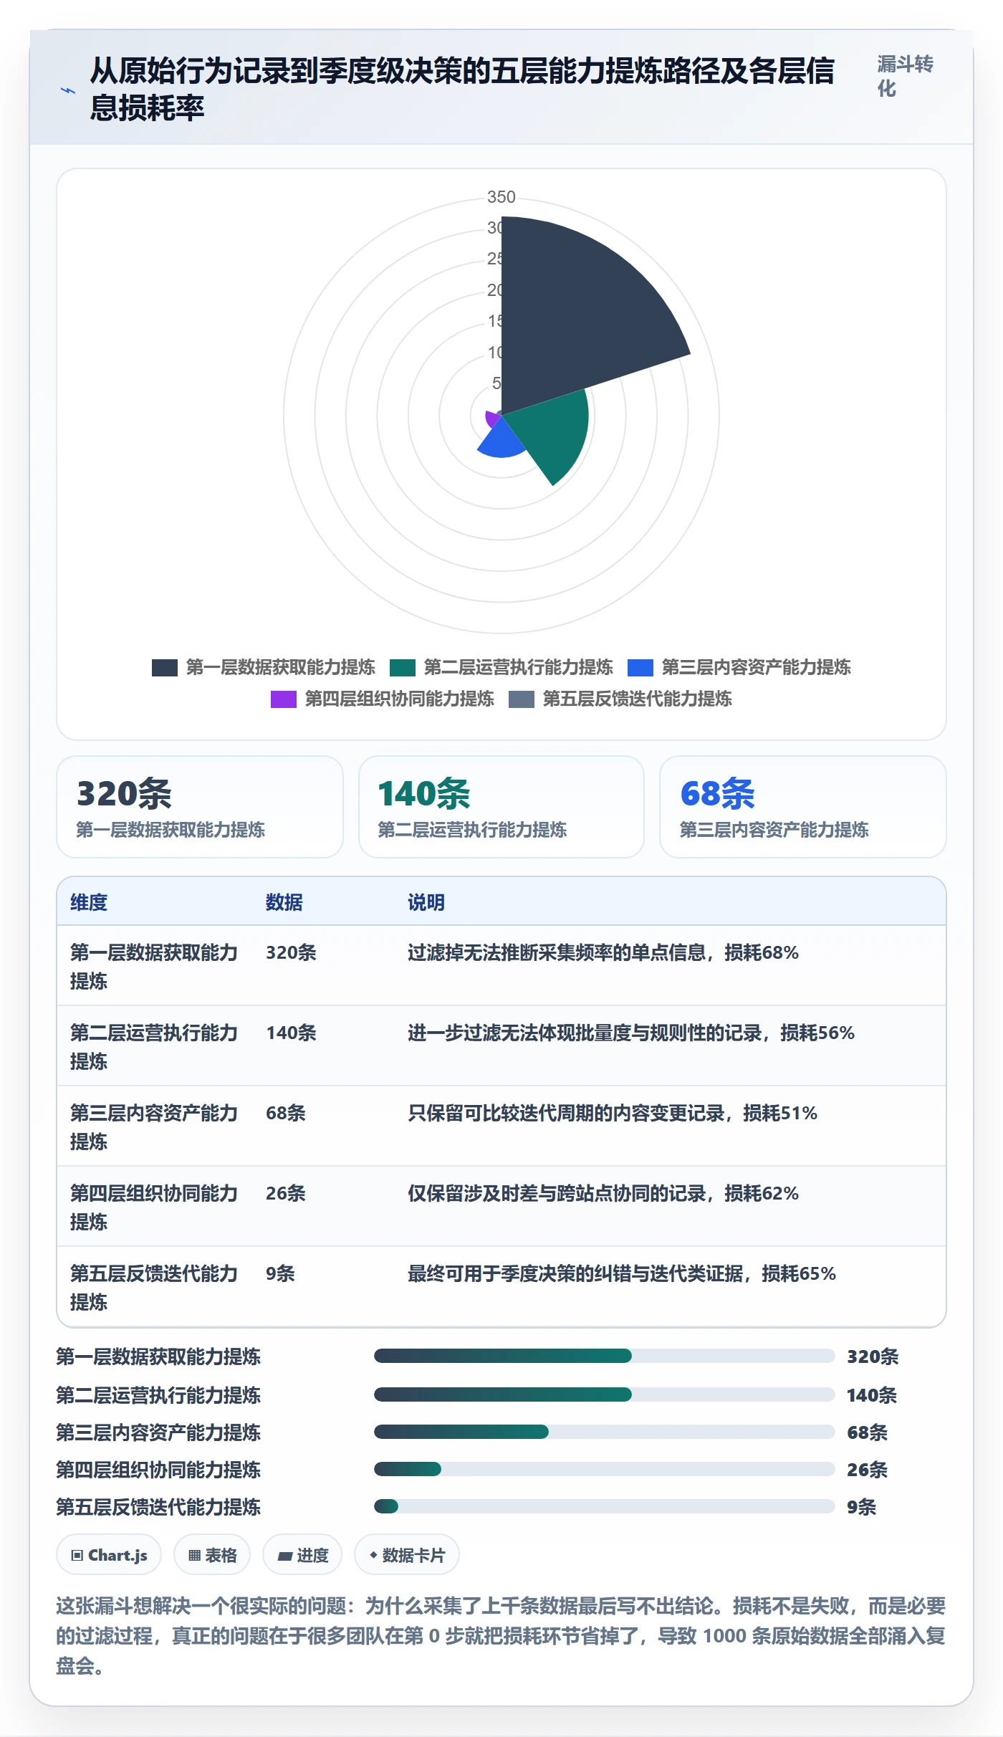Hide the 第四层组织协同能力提炼 legend series
This screenshot has height=1737, width=1003.
pyautogui.click(x=383, y=699)
